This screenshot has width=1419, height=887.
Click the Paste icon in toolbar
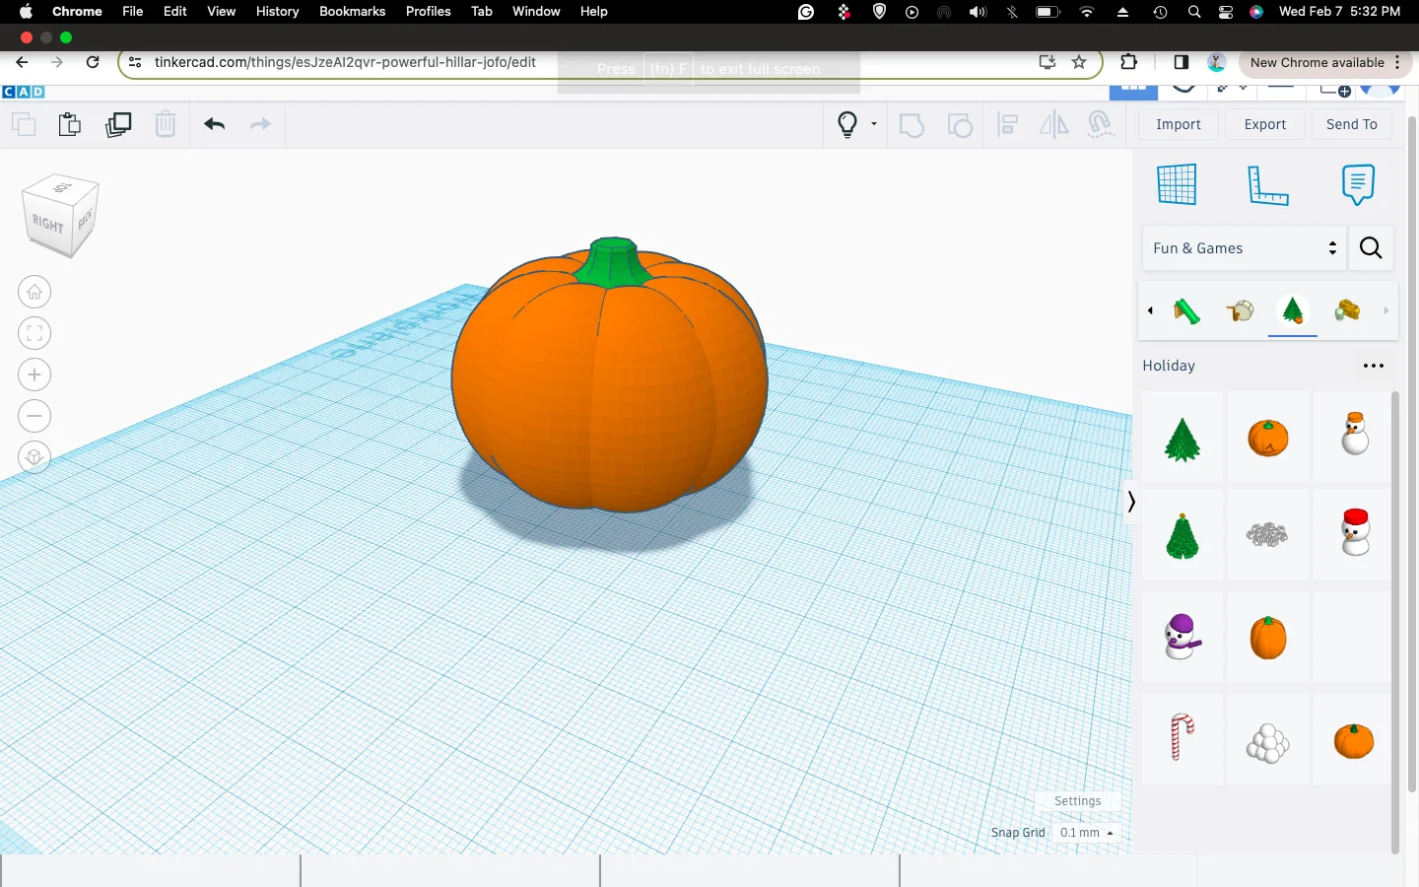[69, 125]
